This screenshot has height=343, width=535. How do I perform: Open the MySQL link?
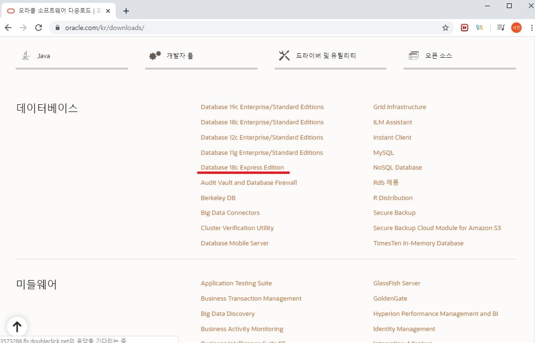pos(384,153)
